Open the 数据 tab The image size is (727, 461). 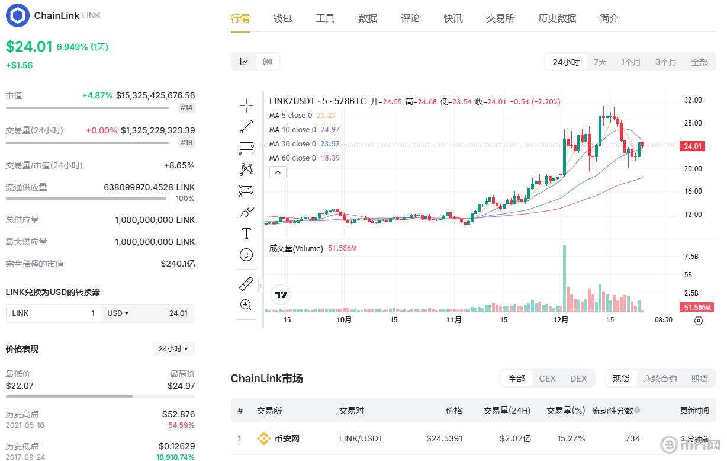click(368, 18)
